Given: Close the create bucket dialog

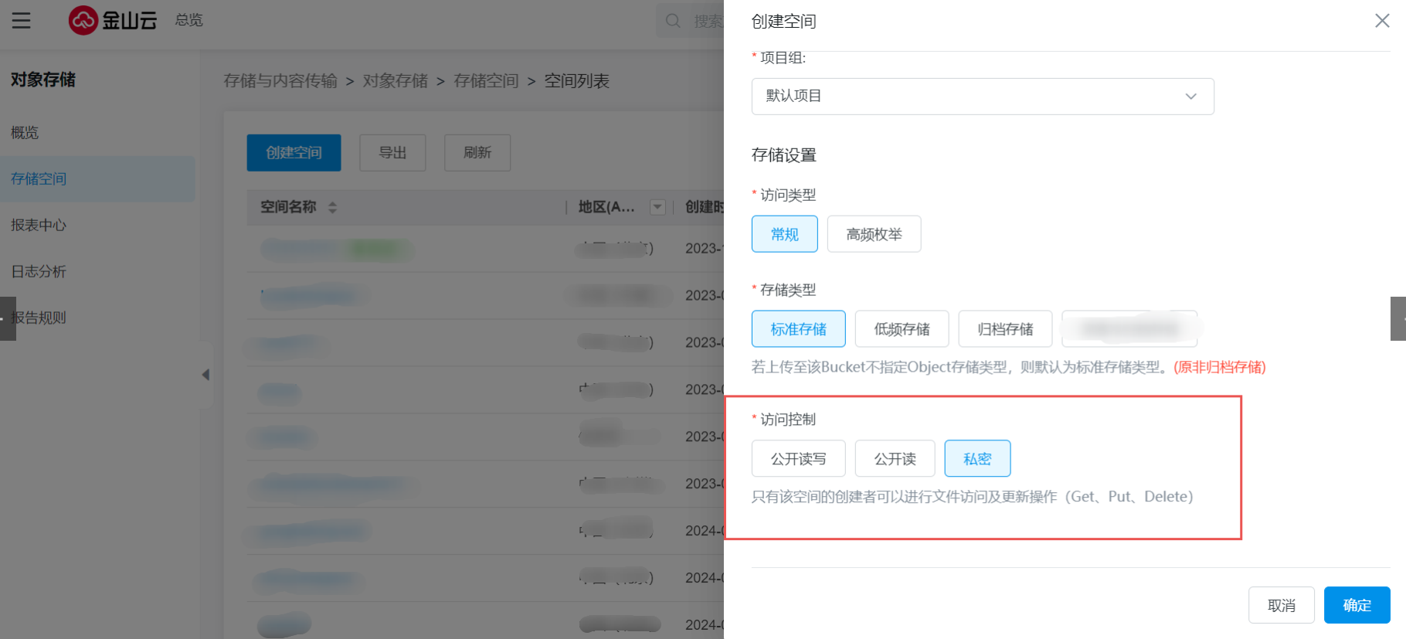Looking at the screenshot, I should coord(1382,21).
